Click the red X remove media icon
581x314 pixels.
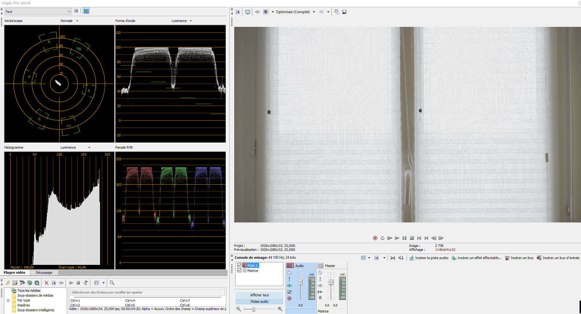point(47,283)
